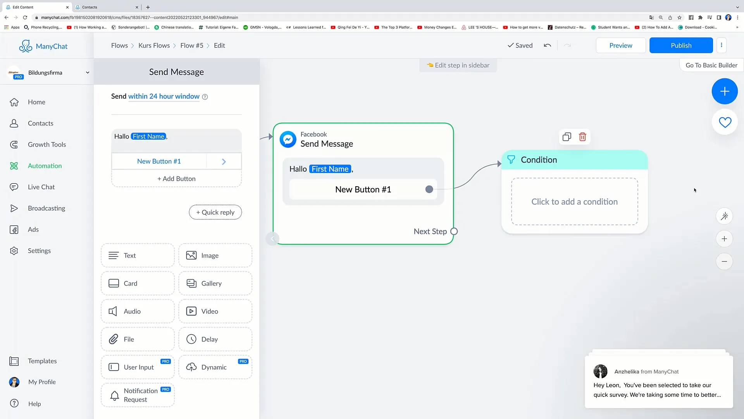This screenshot has height=419, width=744.
Task: Click the Settings gear icon
Action: (14, 251)
